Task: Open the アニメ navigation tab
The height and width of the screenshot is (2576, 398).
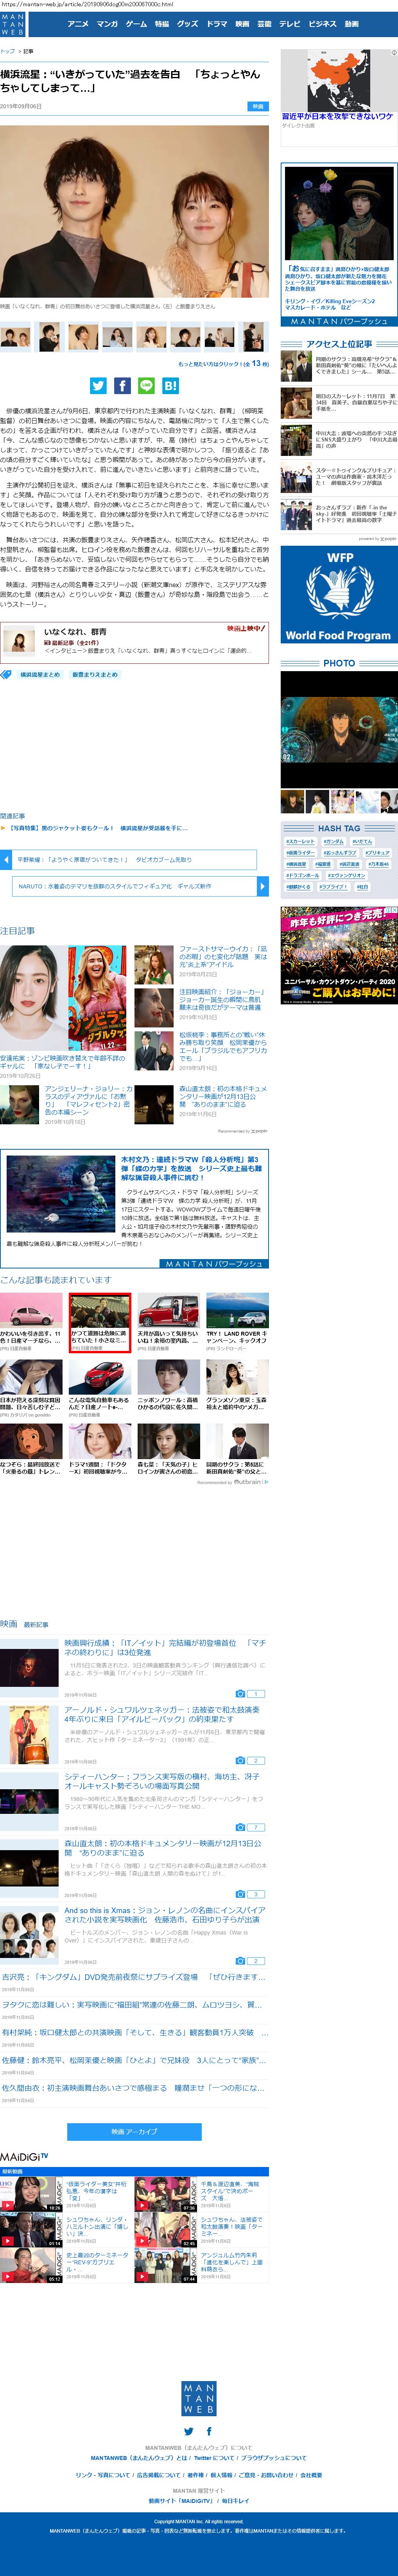Action: pos(77,24)
